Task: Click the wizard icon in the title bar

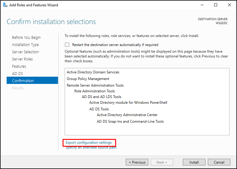Action: pyautogui.click(x=5, y=5)
